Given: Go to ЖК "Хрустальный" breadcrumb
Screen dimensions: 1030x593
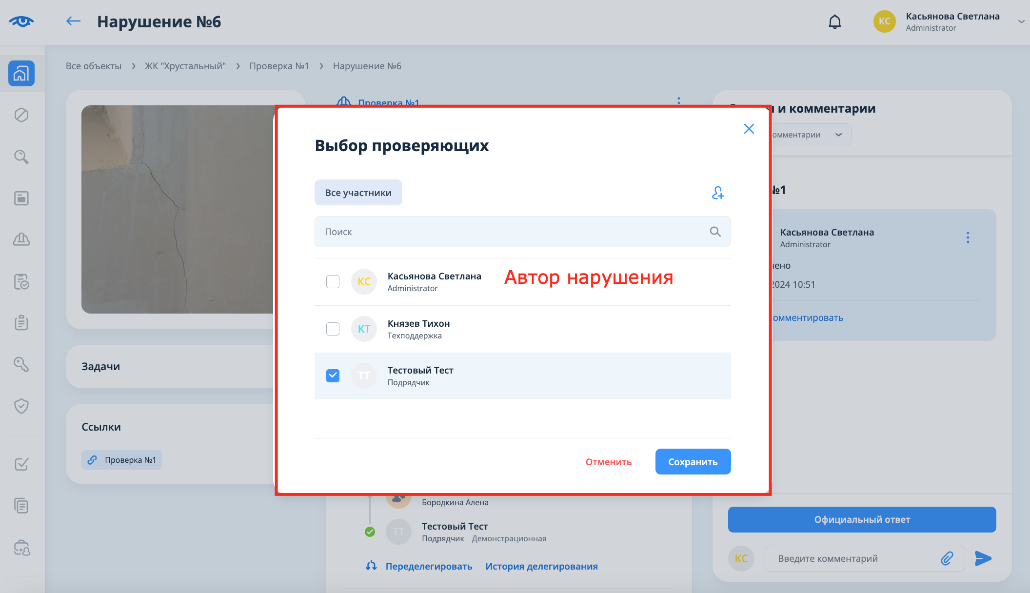Looking at the screenshot, I should pos(185,66).
